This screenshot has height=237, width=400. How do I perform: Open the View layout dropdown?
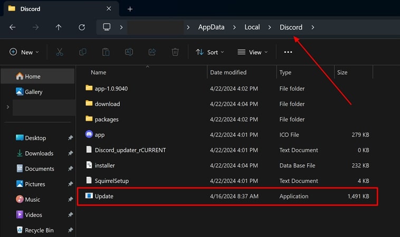(x=252, y=52)
